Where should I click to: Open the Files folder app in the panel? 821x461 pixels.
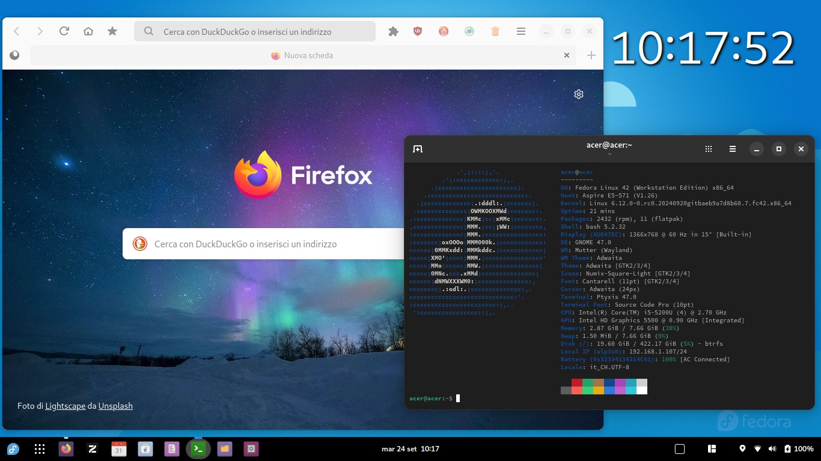[225, 448]
